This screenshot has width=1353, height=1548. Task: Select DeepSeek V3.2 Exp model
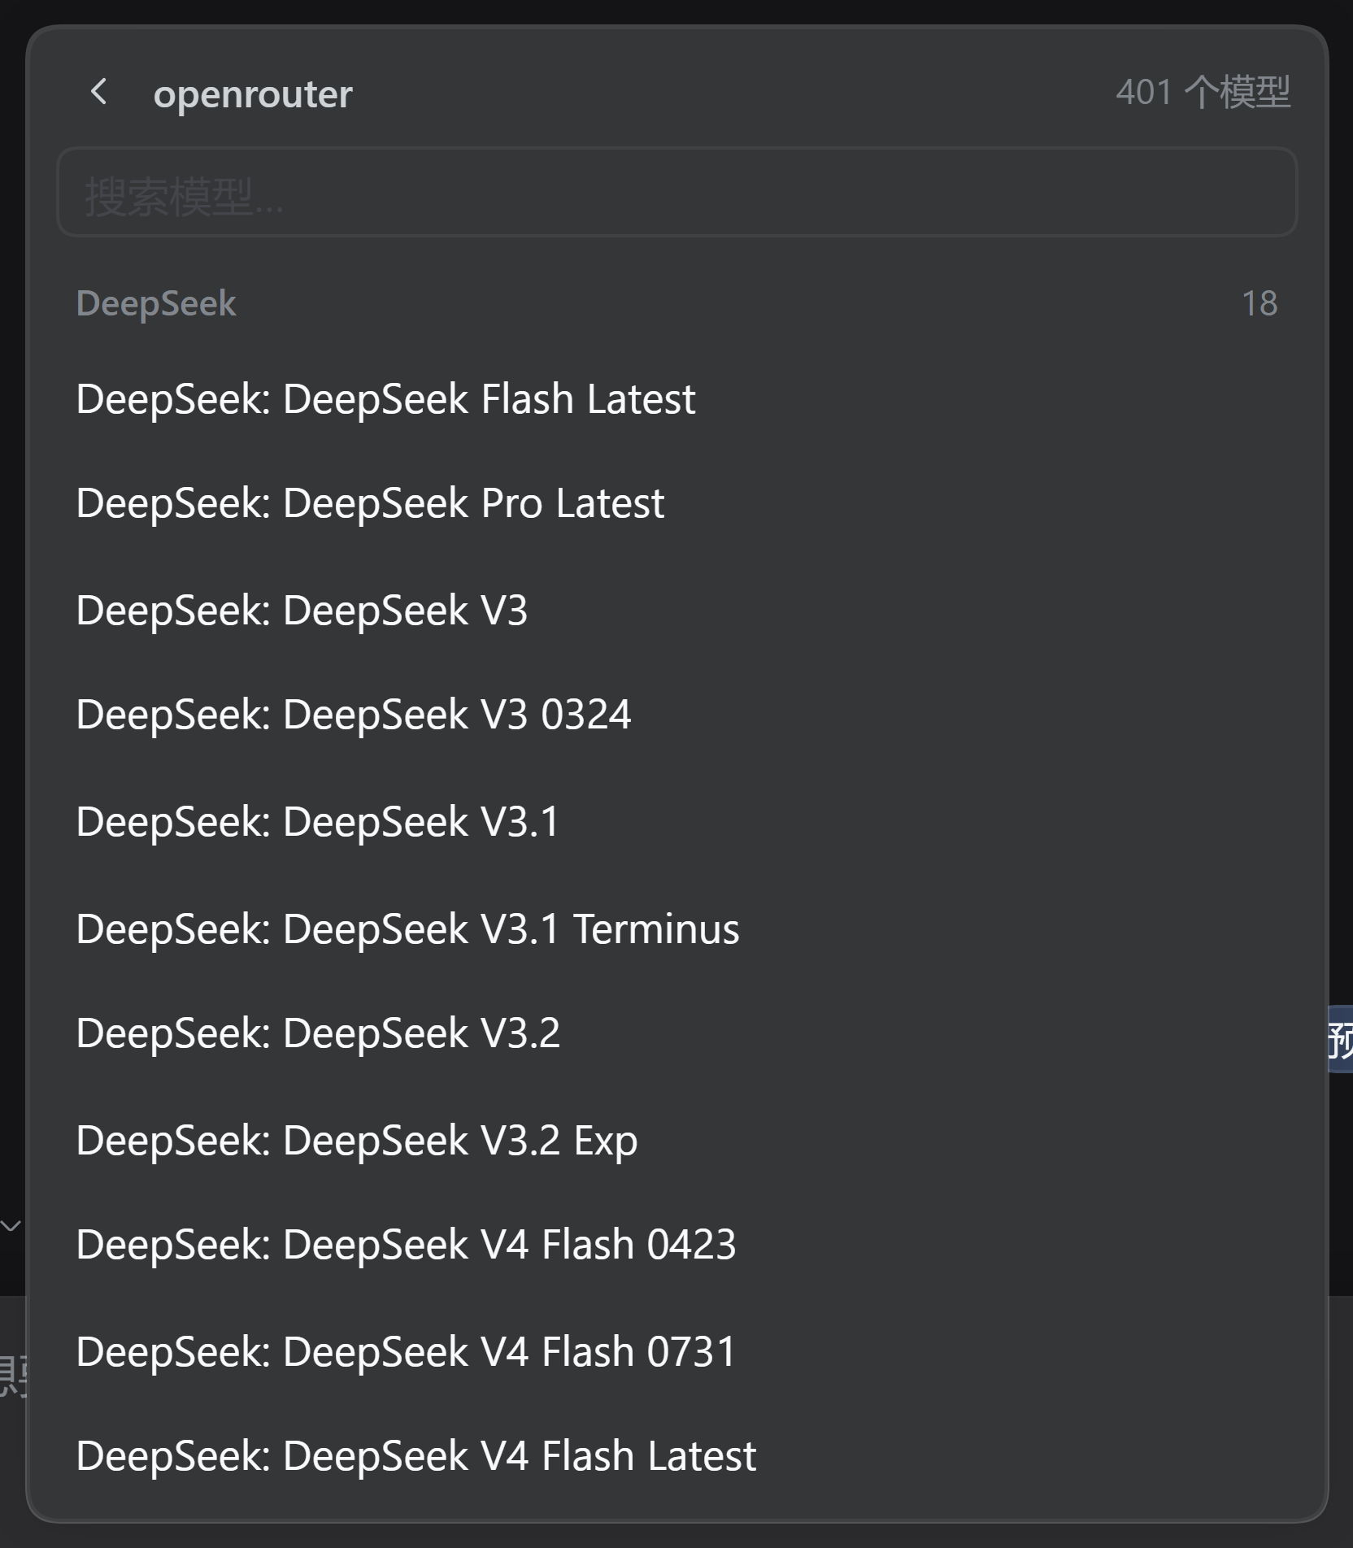click(x=676, y=1141)
